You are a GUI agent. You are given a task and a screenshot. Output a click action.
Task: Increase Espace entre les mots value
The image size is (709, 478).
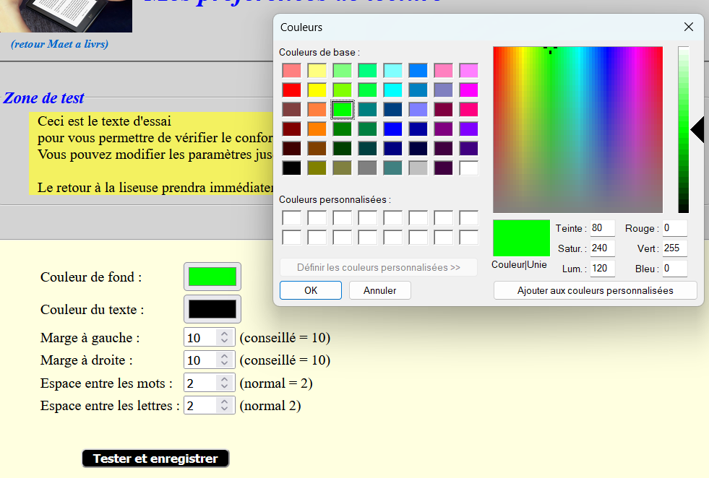click(224, 379)
